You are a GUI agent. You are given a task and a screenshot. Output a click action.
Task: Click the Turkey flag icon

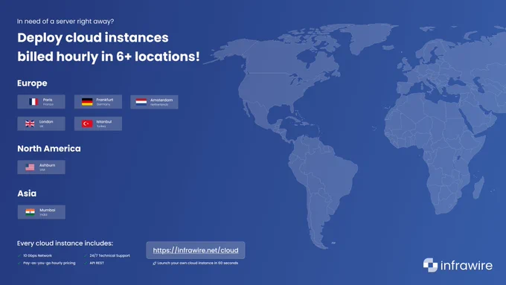(87, 124)
